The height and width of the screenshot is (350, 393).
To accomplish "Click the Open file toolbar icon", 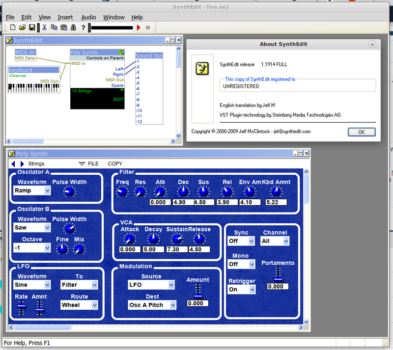I will (22, 27).
